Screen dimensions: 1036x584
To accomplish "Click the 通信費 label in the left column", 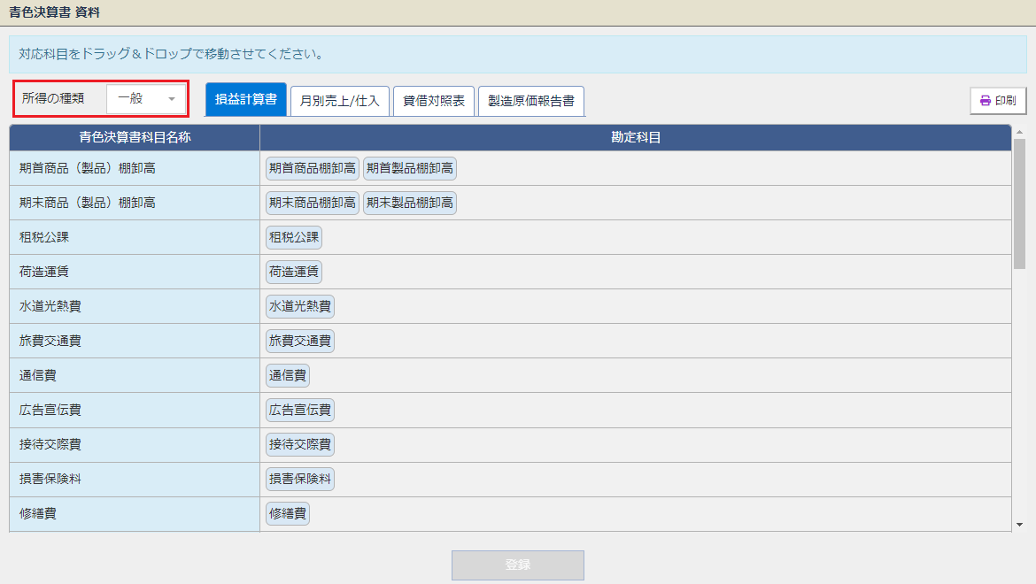I will 38,375.
